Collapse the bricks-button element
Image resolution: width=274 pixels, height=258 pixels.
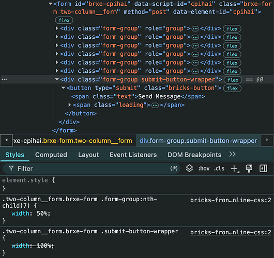click(63, 88)
